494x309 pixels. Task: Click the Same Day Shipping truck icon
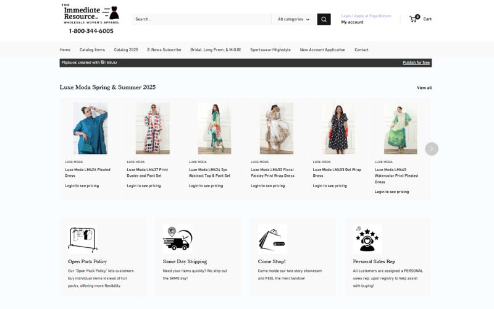[x=178, y=239]
